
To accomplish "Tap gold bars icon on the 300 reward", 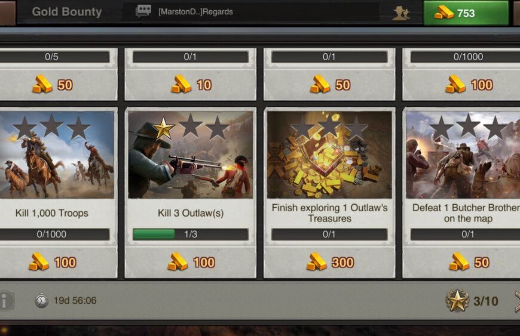I will (x=316, y=262).
